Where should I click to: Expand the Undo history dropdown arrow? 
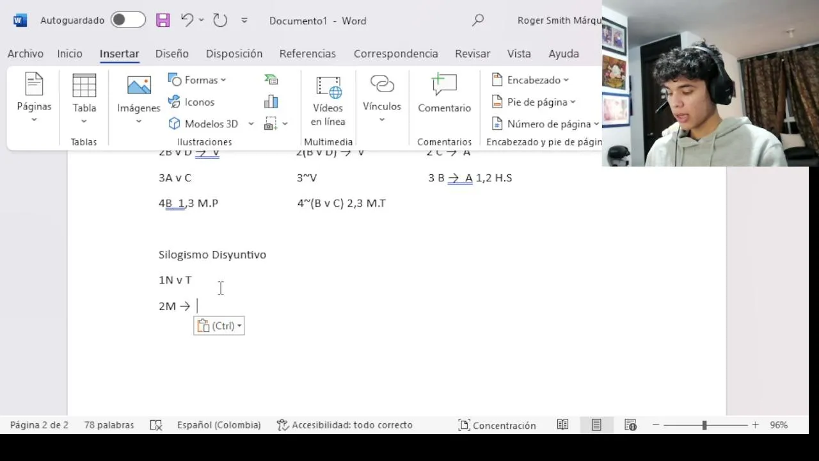click(201, 20)
